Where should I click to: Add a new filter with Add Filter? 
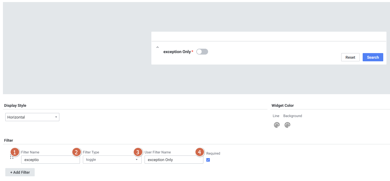(20, 172)
